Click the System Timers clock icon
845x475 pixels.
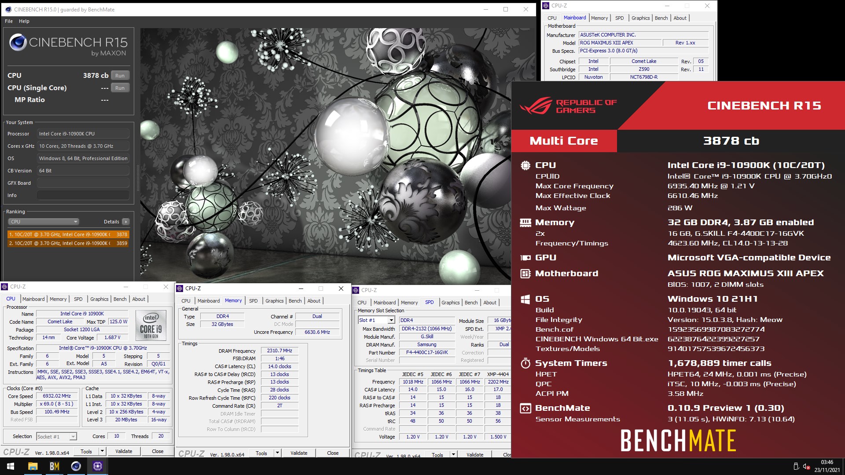coord(525,363)
